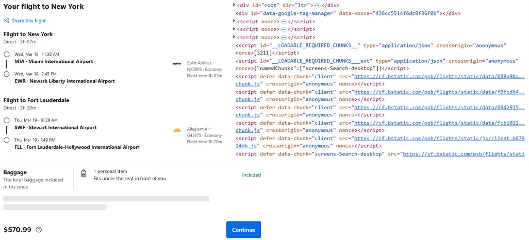Click the Direct · 3h 20m duration

coord(20,108)
